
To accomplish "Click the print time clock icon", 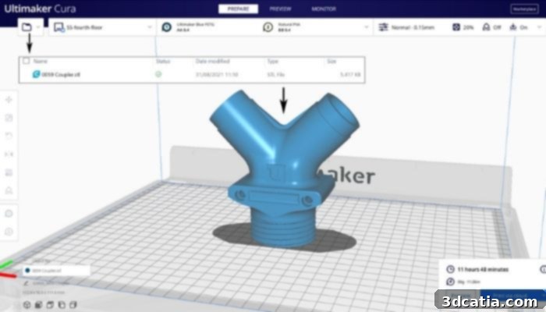I will point(451,269).
